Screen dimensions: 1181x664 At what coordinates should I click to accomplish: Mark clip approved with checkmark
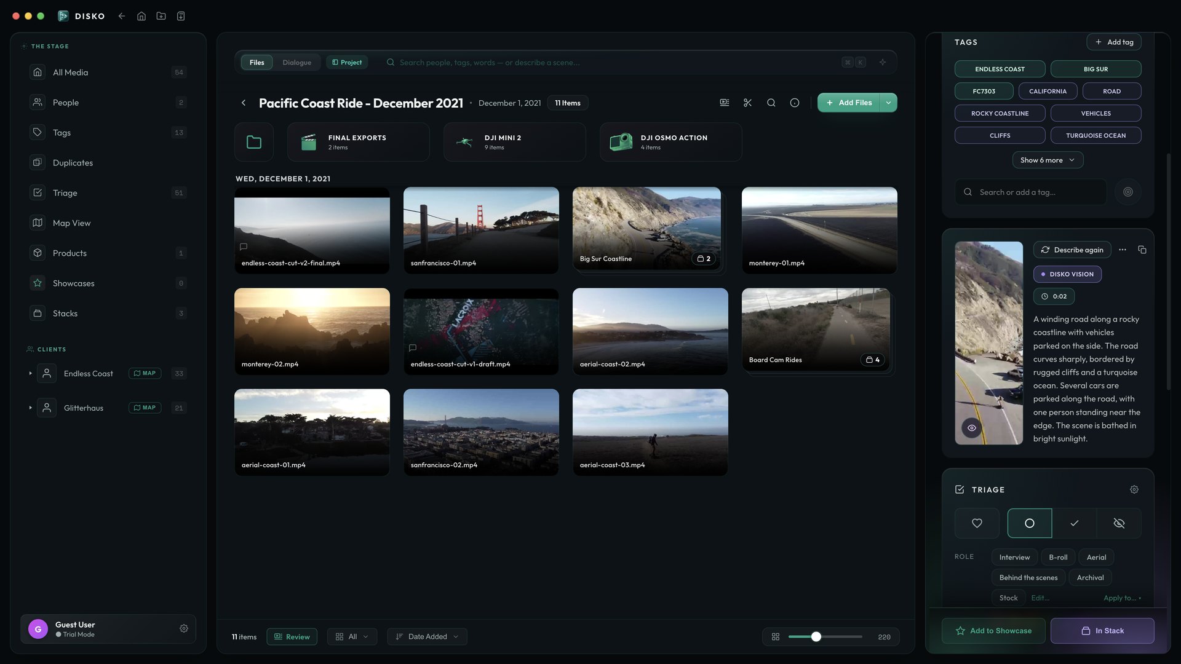pos(1075,523)
